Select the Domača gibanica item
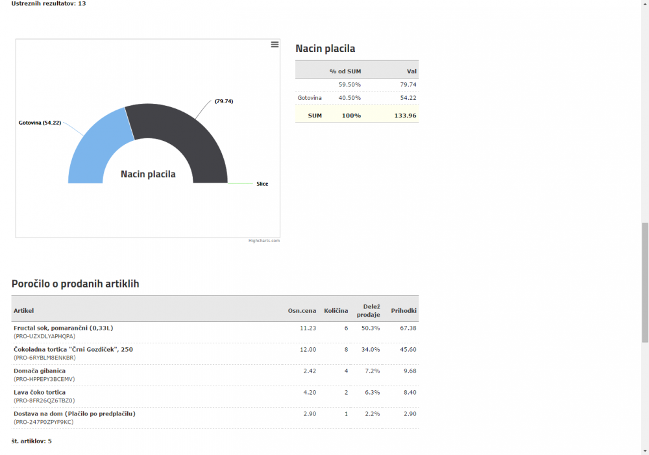The height and width of the screenshot is (455, 649). click(40, 371)
